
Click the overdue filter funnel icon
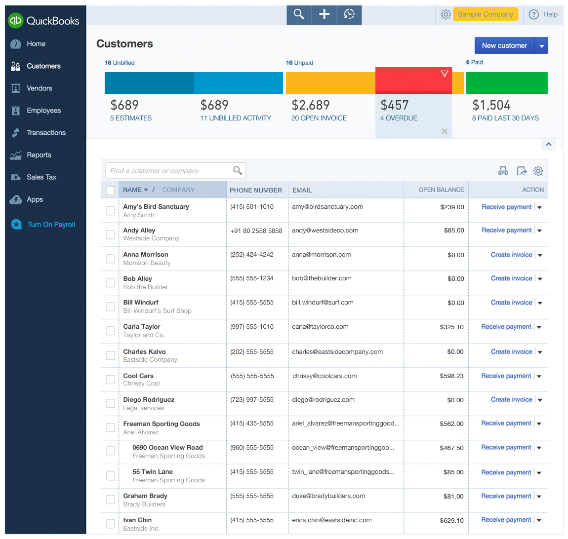[x=445, y=74]
